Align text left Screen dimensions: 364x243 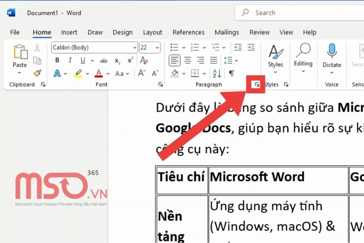[174, 60]
